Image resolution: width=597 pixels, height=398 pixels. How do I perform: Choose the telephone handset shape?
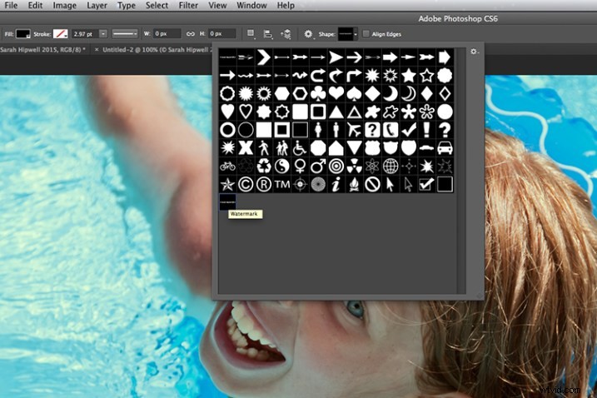point(391,130)
